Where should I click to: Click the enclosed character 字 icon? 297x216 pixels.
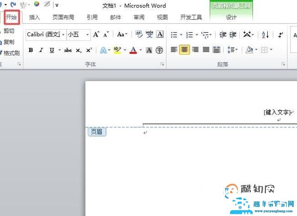[x=159, y=50]
